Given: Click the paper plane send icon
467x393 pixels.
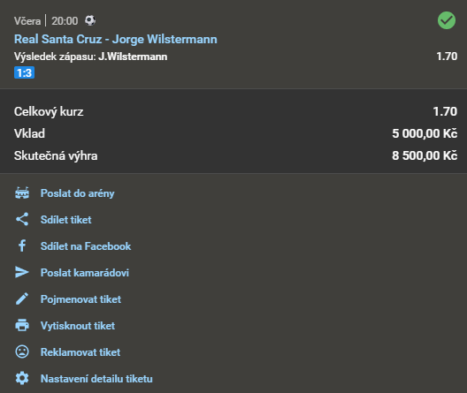Looking at the screenshot, I should click(x=22, y=272).
